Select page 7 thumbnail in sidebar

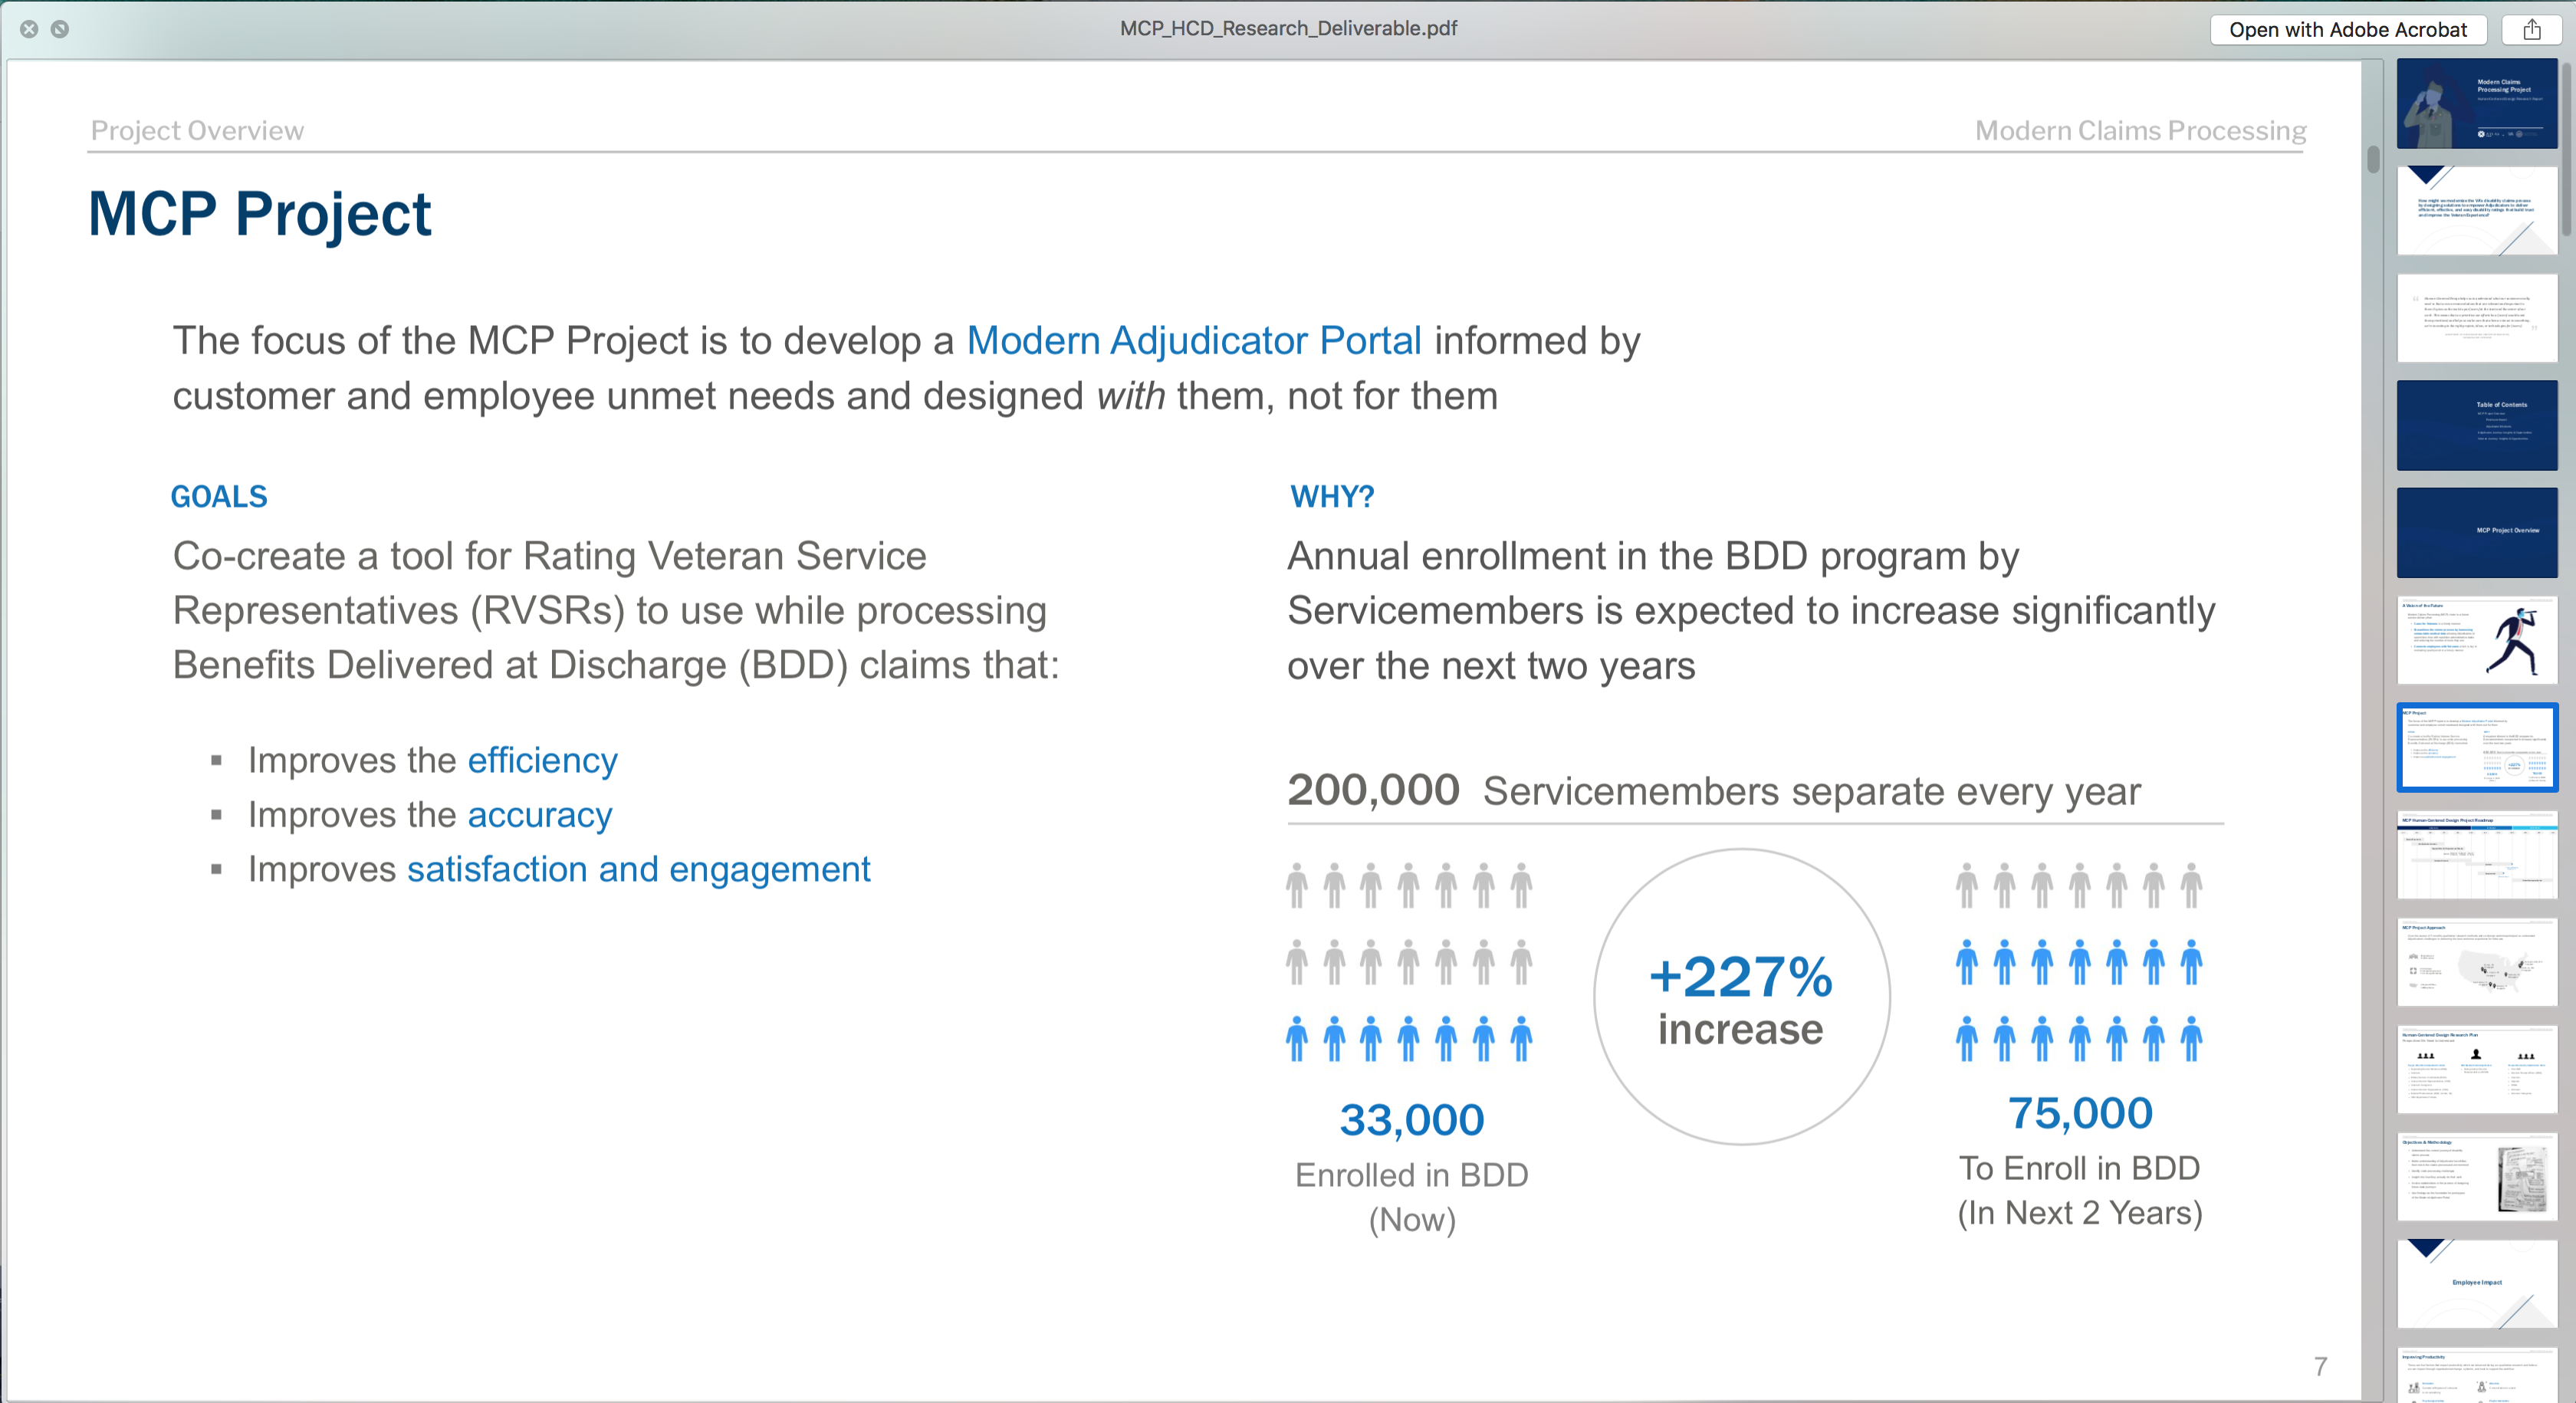[2478, 747]
